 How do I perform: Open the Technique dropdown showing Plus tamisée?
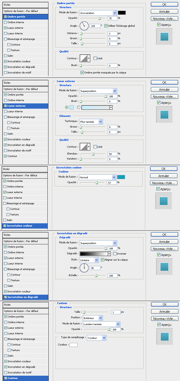[91, 122]
